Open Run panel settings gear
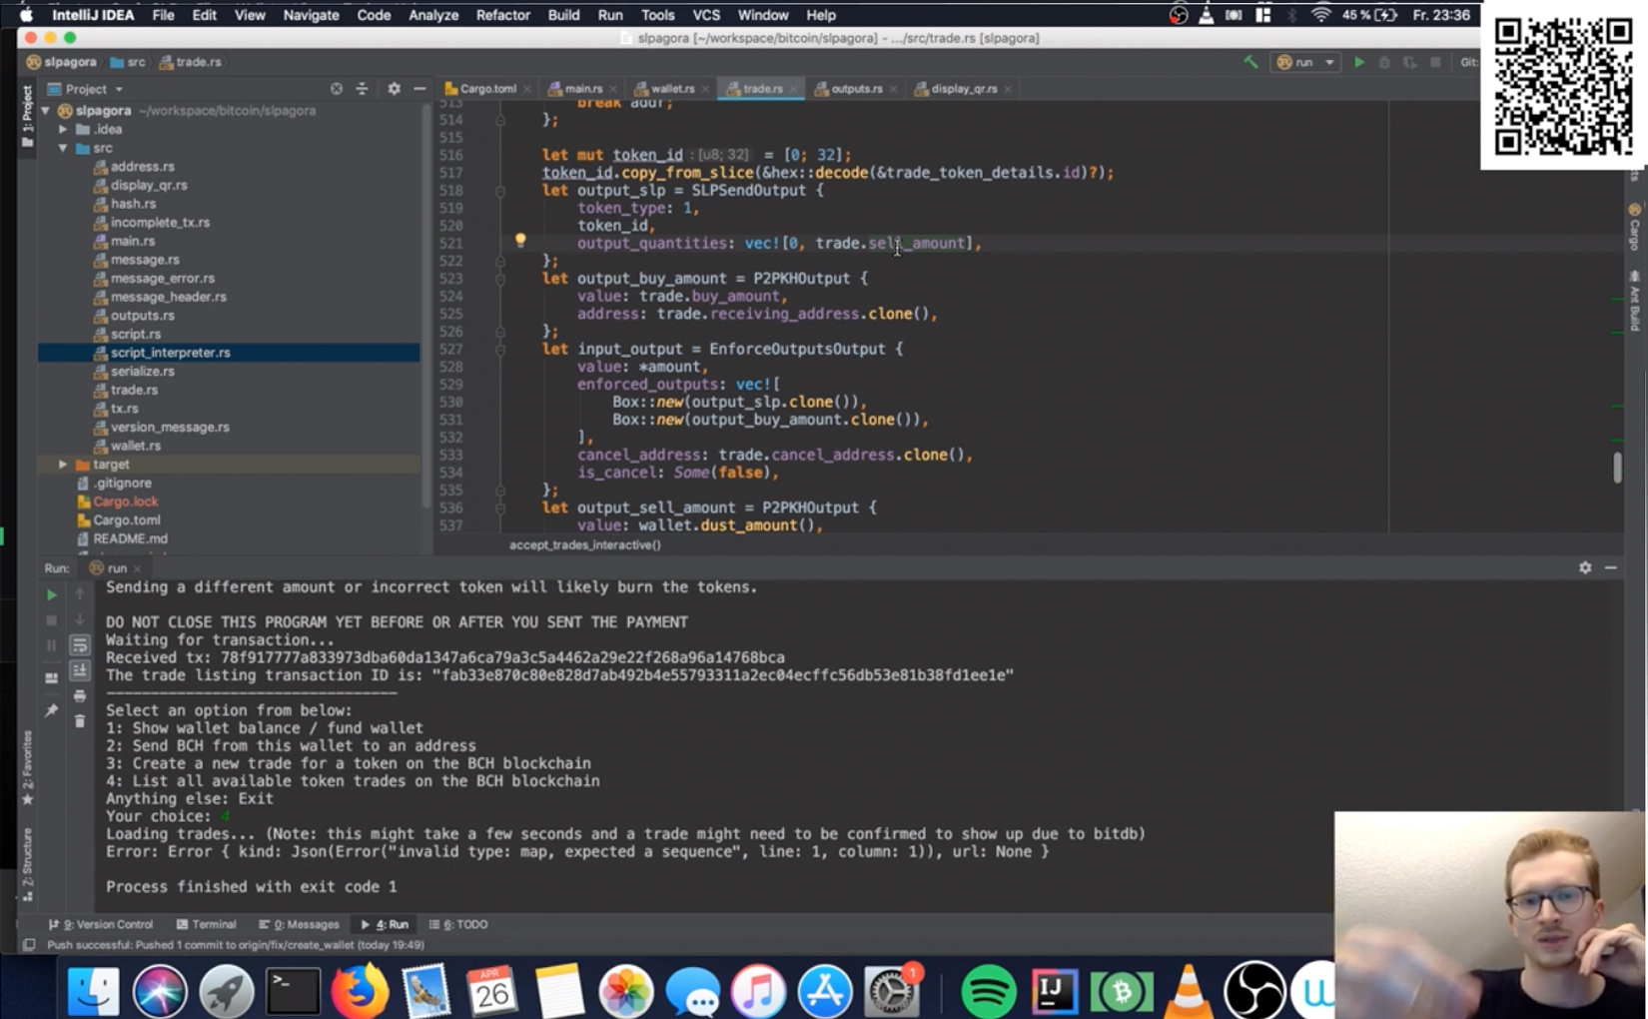 pos(1585,567)
